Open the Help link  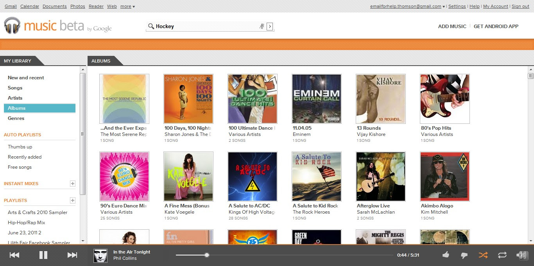click(x=475, y=6)
